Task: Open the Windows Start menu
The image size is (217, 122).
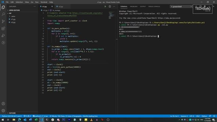Action: pos(2,120)
